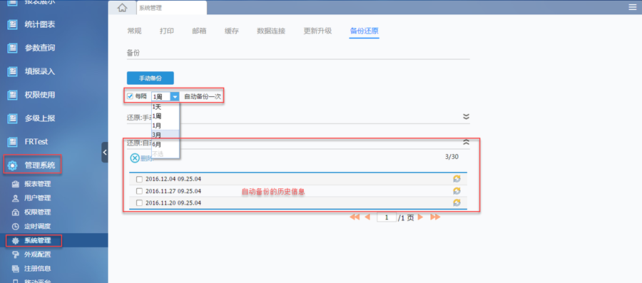The height and width of the screenshot is (283, 642).
Task: Select 6月 in the interval list
Action: tap(165, 145)
